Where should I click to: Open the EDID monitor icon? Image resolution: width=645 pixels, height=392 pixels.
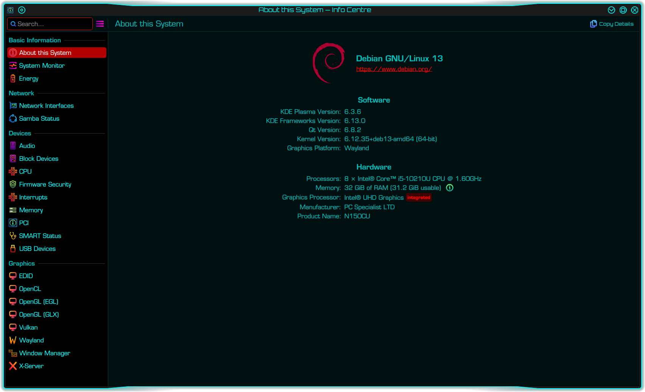click(13, 276)
